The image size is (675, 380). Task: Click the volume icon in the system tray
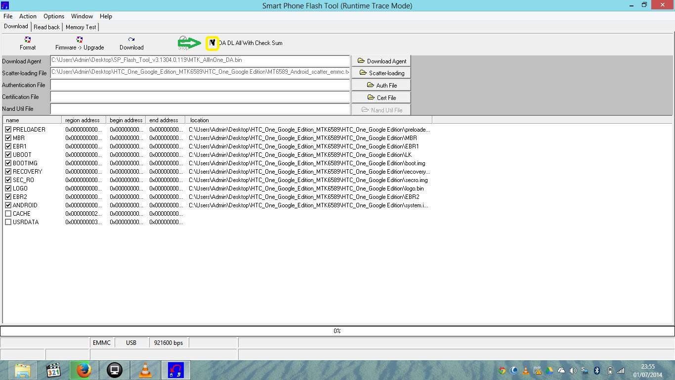point(573,370)
